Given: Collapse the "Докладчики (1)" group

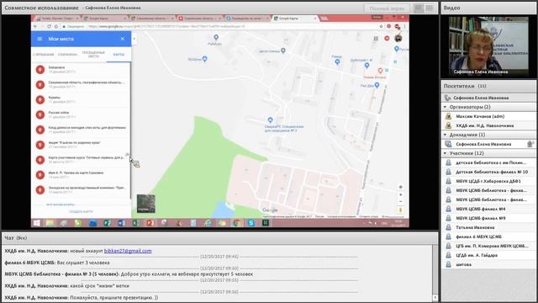Looking at the screenshot, I should (x=446, y=135).
